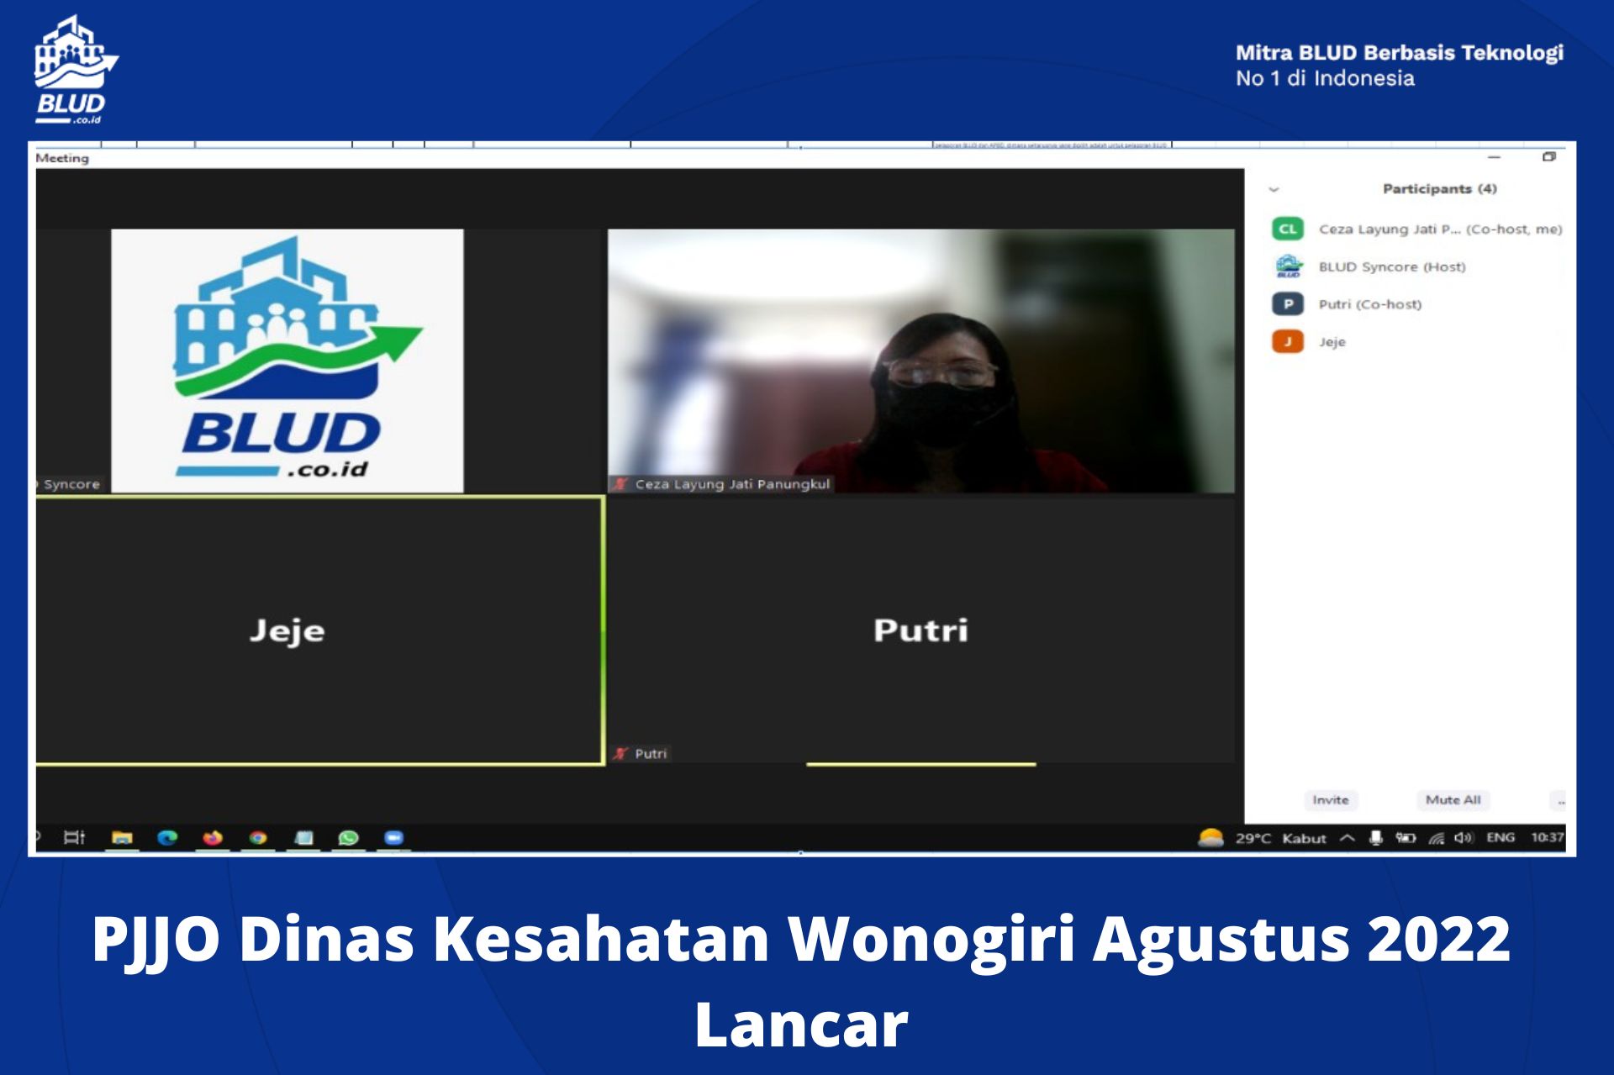The height and width of the screenshot is (1075, 1614).
Task: Launch Microsoft Edge from the taskbar
Action: (167, 837)
